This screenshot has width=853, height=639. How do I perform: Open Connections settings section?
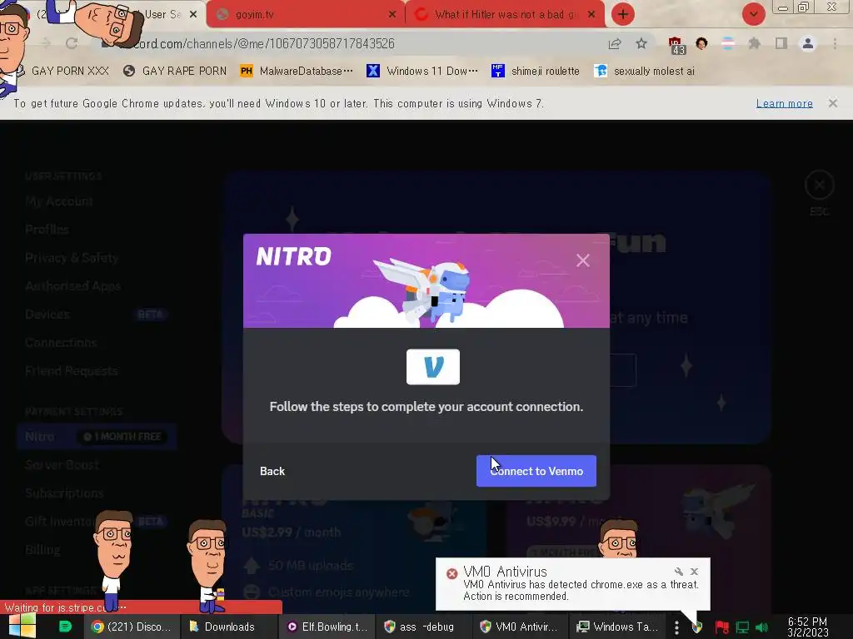[x=60, y=343]
